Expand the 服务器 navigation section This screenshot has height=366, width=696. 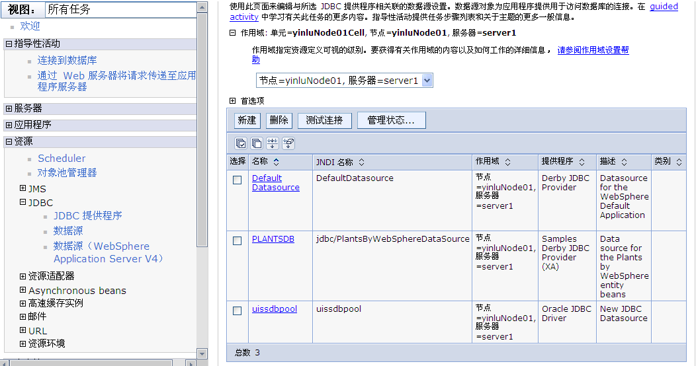point(9,108)
